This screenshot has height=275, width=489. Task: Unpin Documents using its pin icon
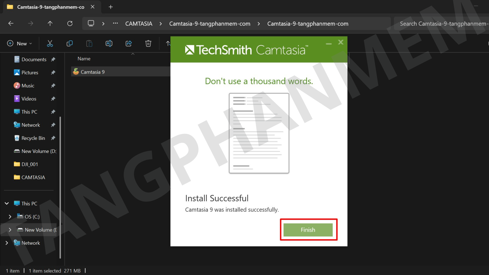click(53, 59)
